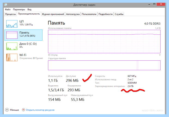Screen dimensions: 169x117
Task: Click the resource monitor gauge icon
Action: tap(23, 110)
